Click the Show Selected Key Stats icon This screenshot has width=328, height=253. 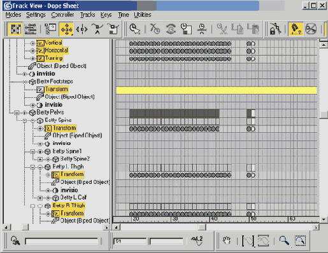[x=197, y=241]
